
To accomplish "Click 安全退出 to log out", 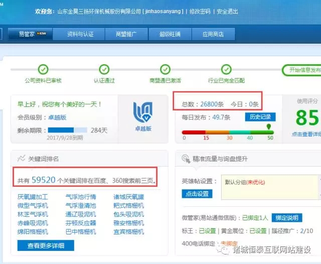I will [x=227, y=12].
